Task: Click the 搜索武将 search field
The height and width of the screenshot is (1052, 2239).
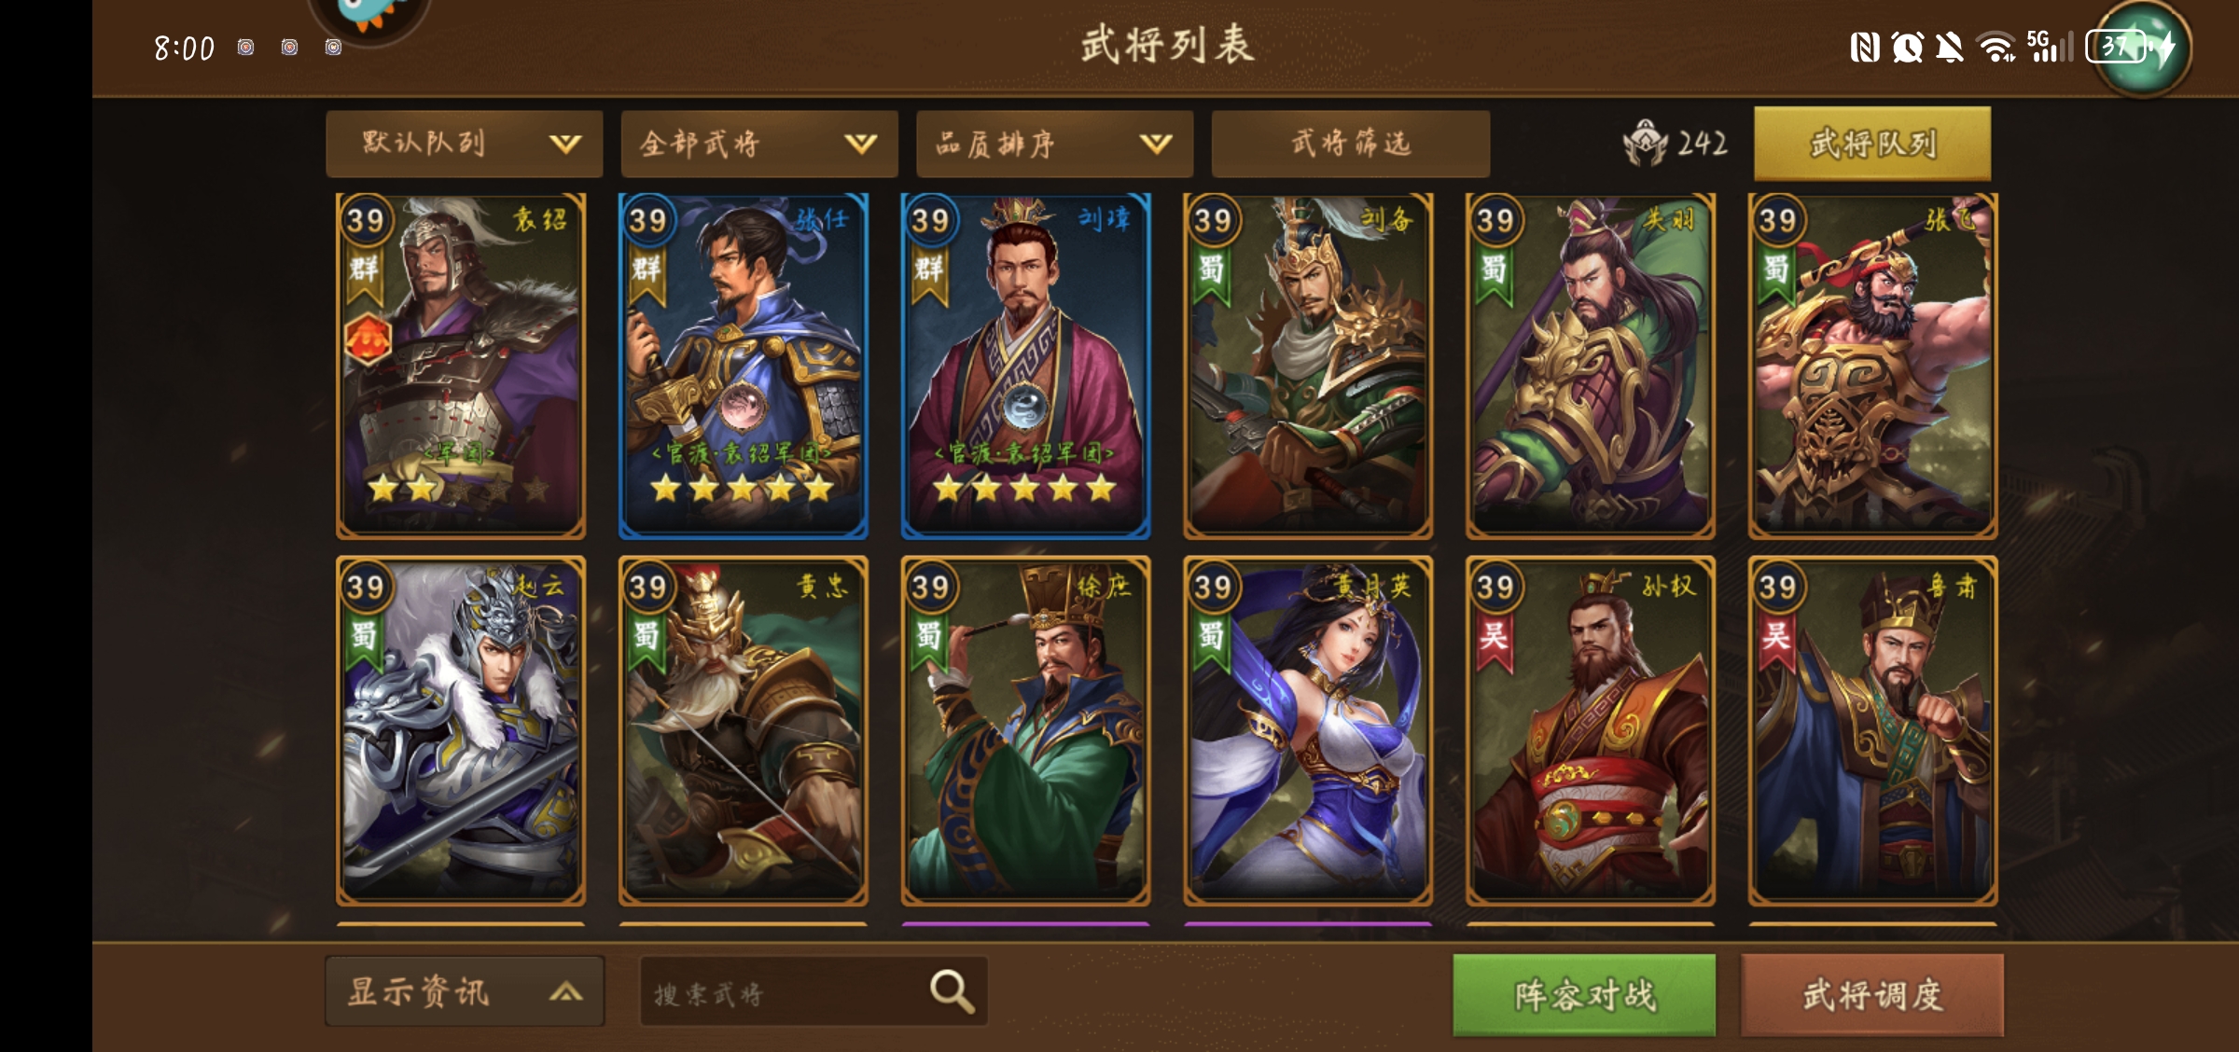Action: 814,991
